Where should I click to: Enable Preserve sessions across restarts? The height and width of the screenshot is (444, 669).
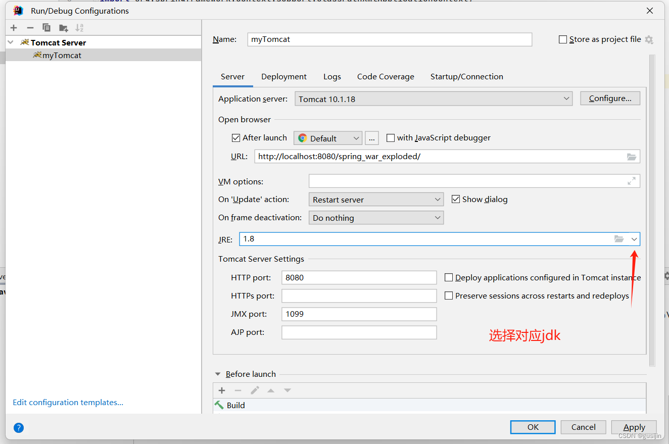pos(449,295)
